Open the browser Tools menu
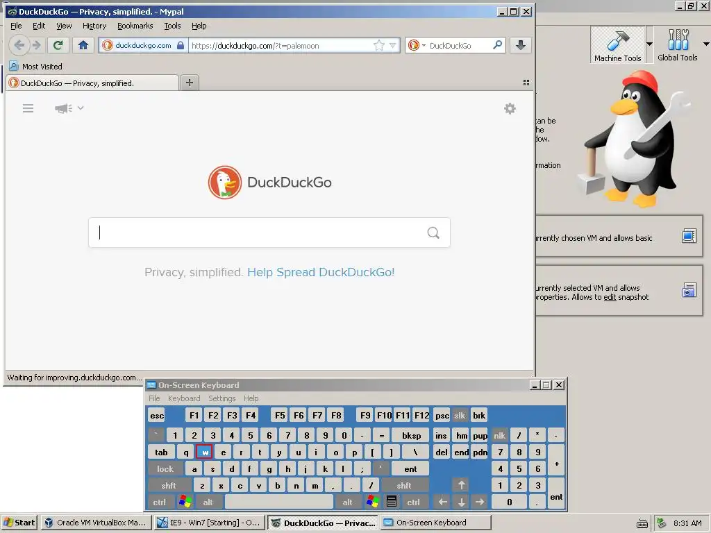 click(x=172, y=26)
